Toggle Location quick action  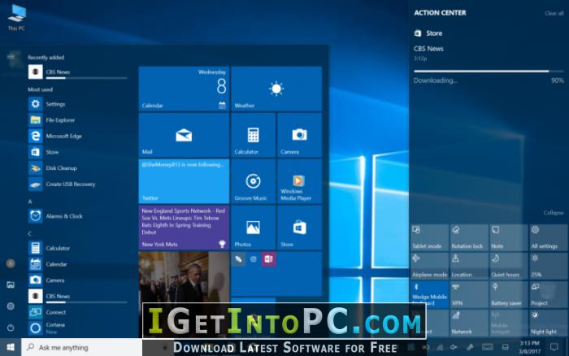(468, 266)
